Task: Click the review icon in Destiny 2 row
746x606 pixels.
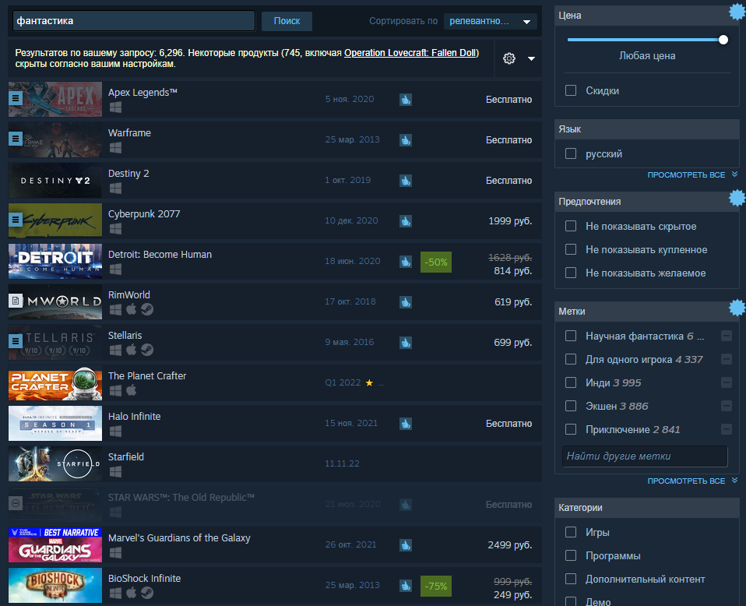Action: pos(406,181)
